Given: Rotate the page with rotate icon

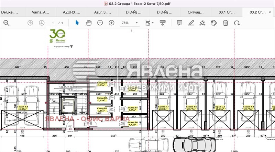Looking at the screenshot, I should click(x=236, y=23).
